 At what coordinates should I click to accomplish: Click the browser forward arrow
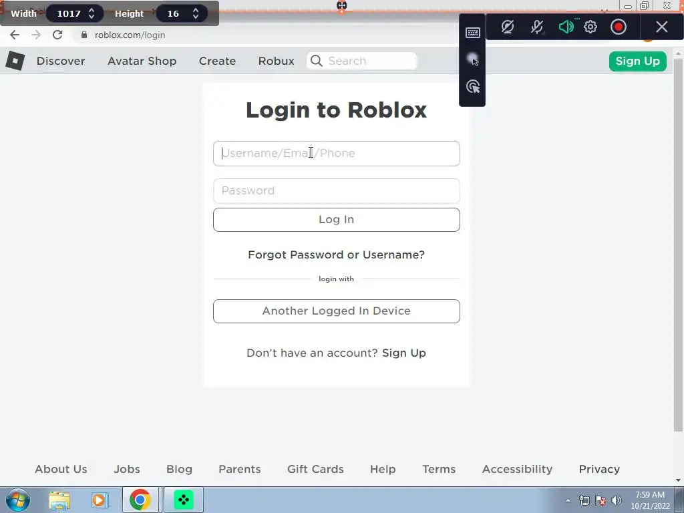coord(36,35)
